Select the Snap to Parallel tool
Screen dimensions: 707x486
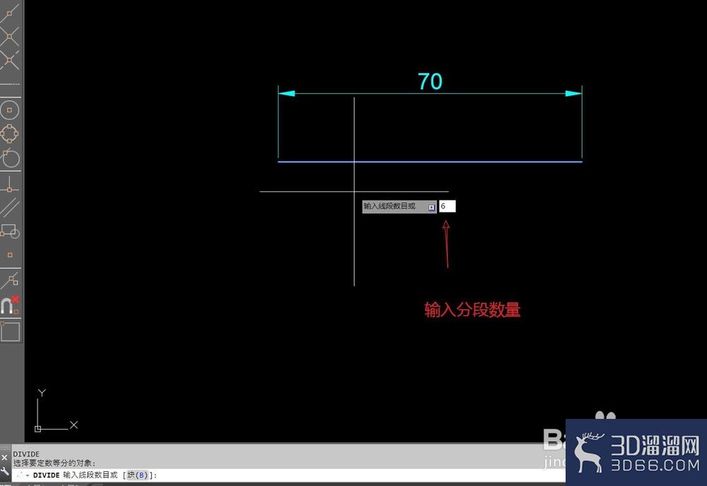[x=9, y=208]
